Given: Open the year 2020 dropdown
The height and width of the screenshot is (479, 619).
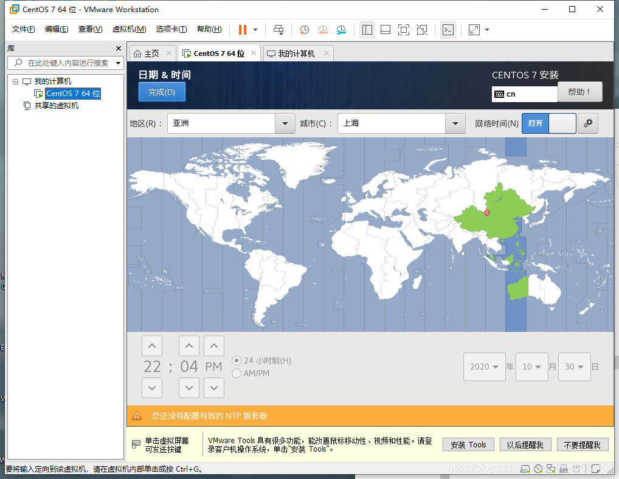Looking at the screenshot, I should 485,367.
